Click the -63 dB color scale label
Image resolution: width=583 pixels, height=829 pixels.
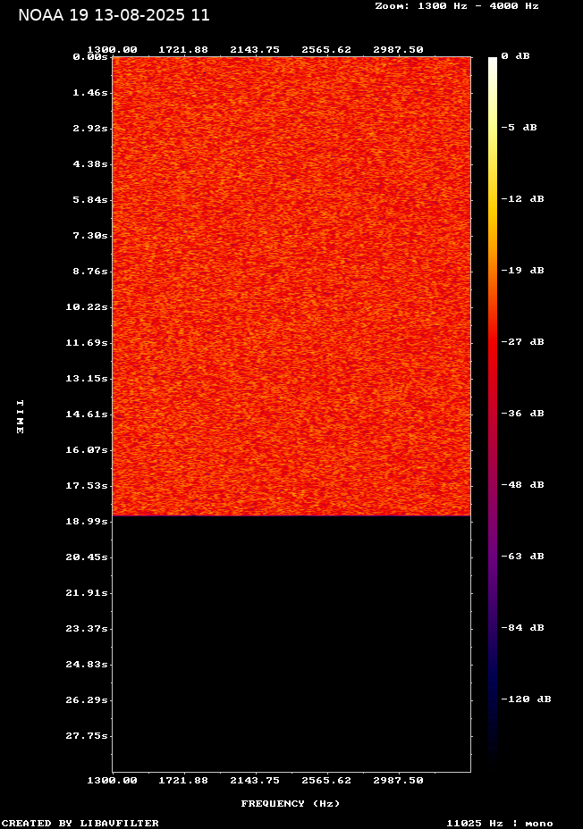tap(523, 557)
